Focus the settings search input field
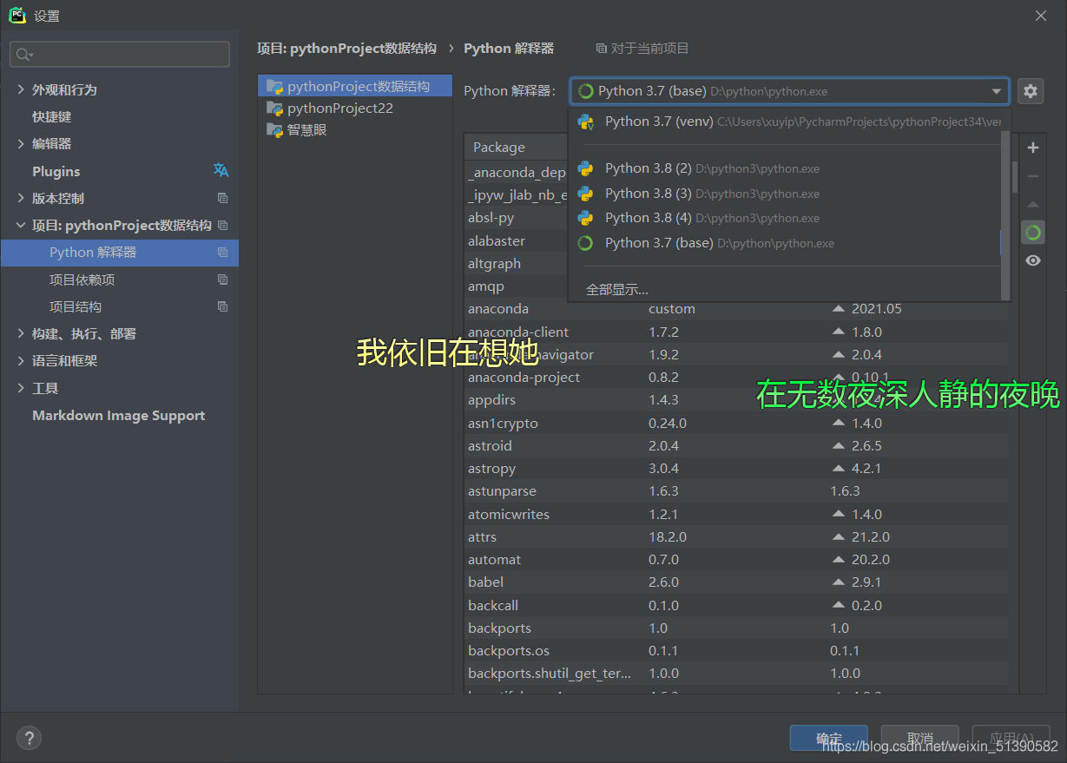 (x=120, y=55)
